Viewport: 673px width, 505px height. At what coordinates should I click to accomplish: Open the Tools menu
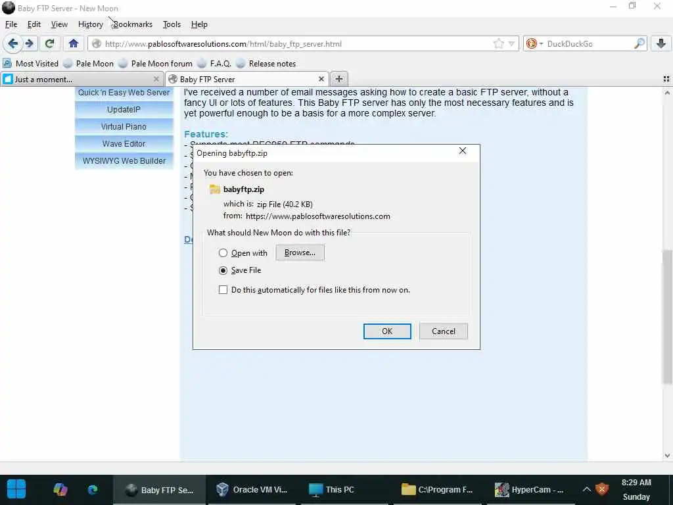172,24
